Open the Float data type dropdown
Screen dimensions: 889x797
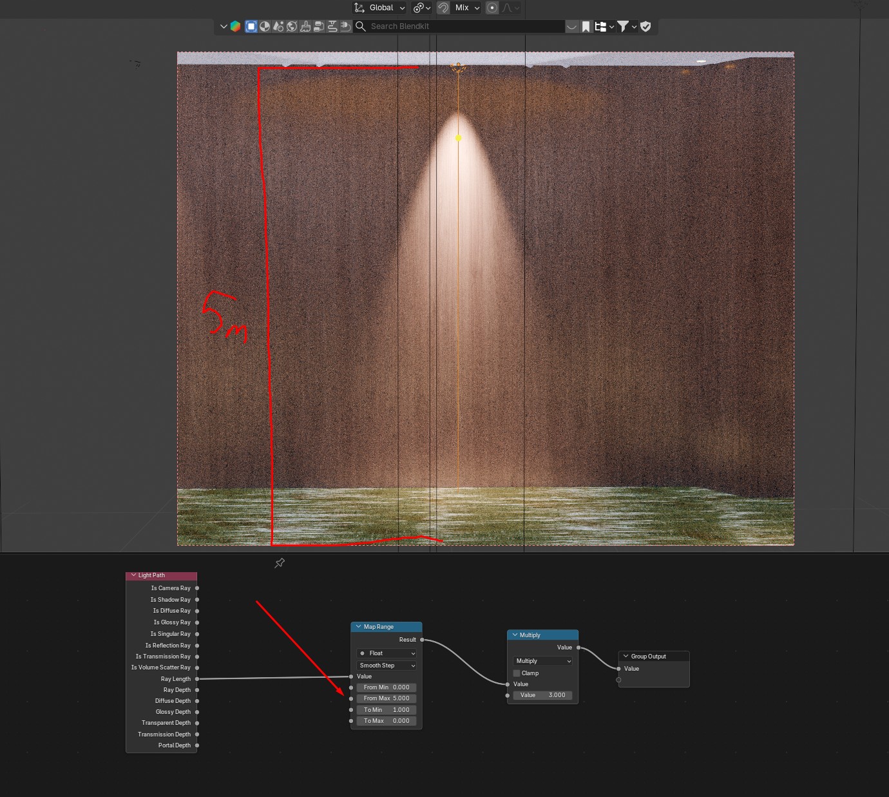(x=387, y=653)
